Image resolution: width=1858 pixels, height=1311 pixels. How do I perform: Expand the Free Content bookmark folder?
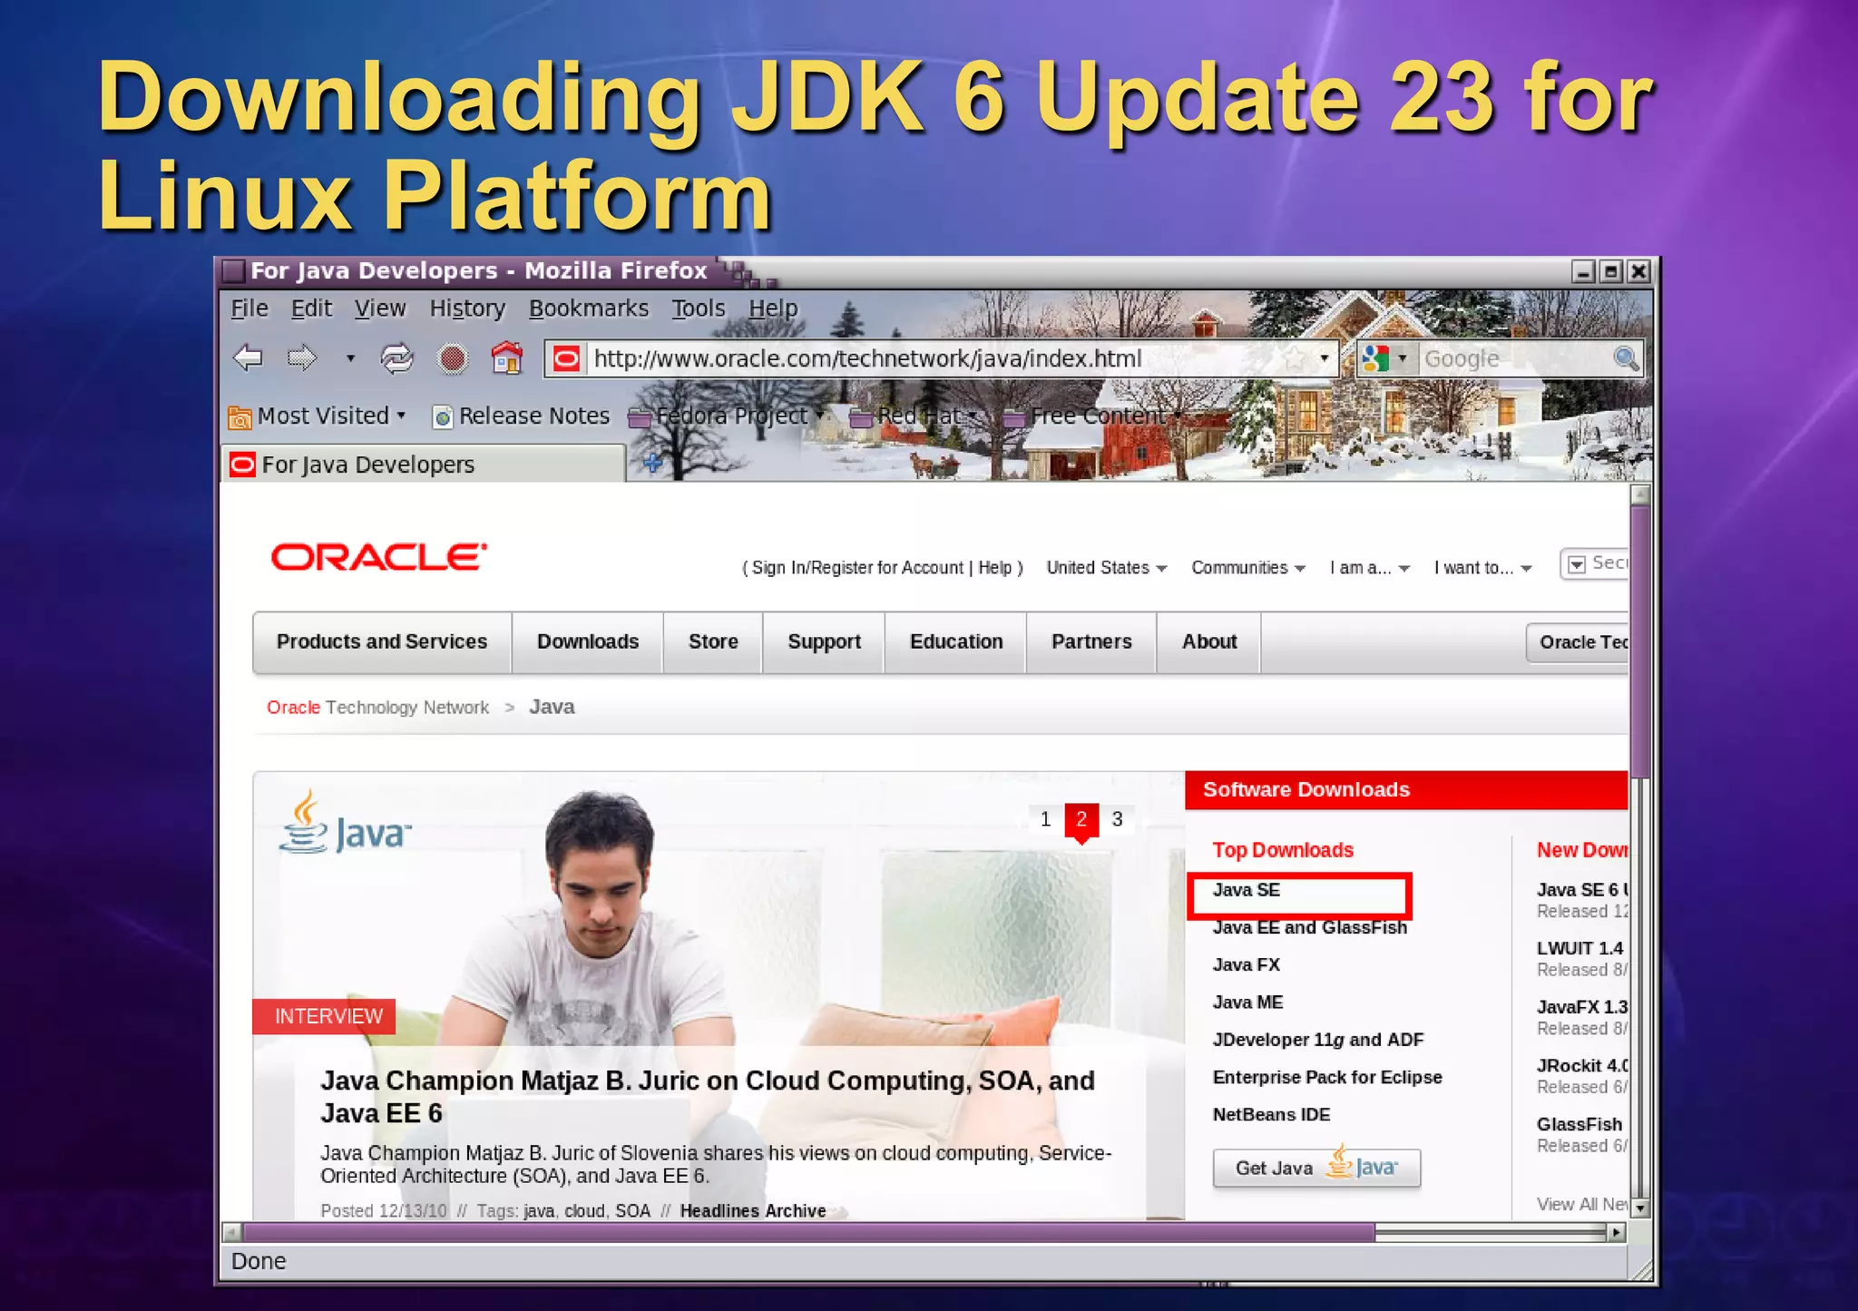(x=1092, y=416)
